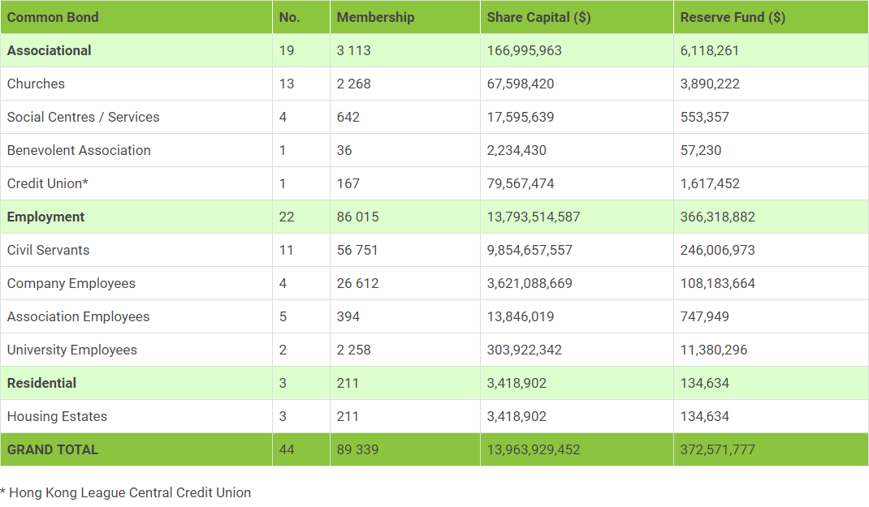The height and width of the screenshot is (507, 869).
Task: Select University Employees membership 2 258
Action: 353,350
